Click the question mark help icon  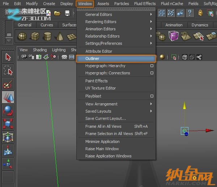click(x=190, y=13)
